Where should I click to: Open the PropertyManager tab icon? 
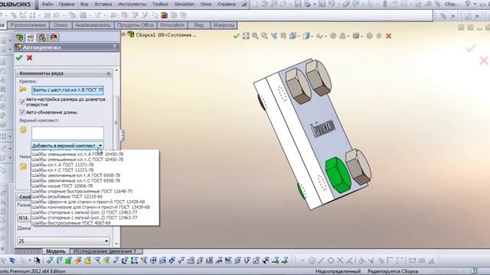(31, 37)
